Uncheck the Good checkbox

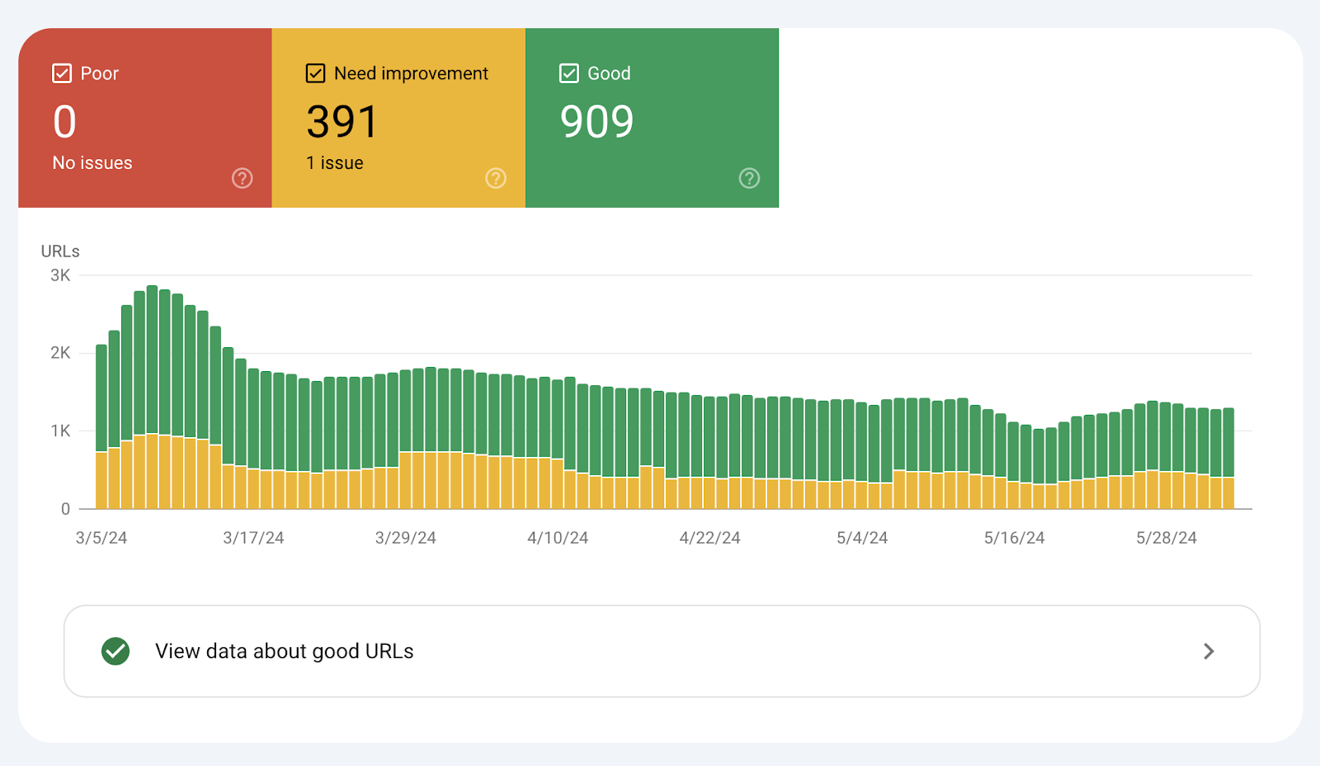coord(568,73)
